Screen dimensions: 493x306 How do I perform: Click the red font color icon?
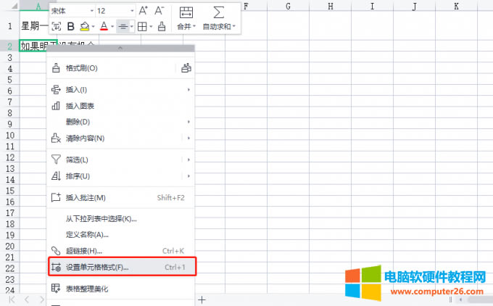pyautogui.click(x=104, y=27)
